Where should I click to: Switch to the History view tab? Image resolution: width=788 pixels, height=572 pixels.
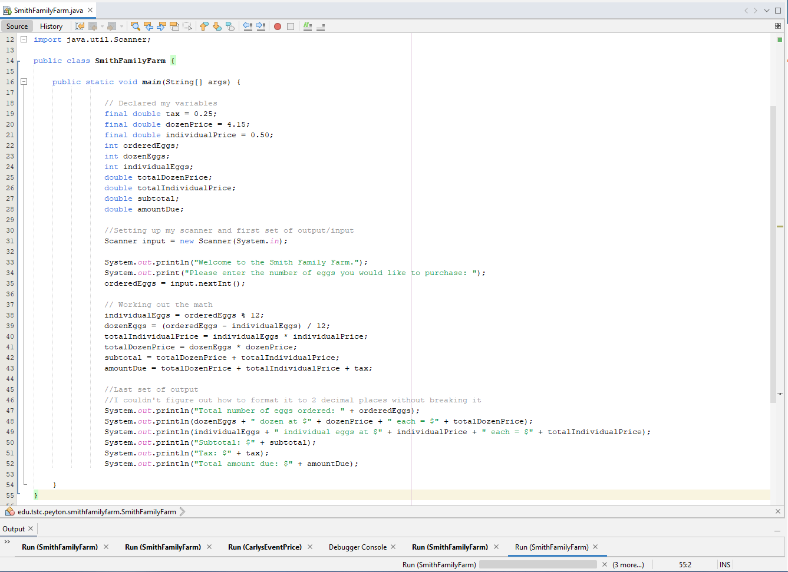51,27
